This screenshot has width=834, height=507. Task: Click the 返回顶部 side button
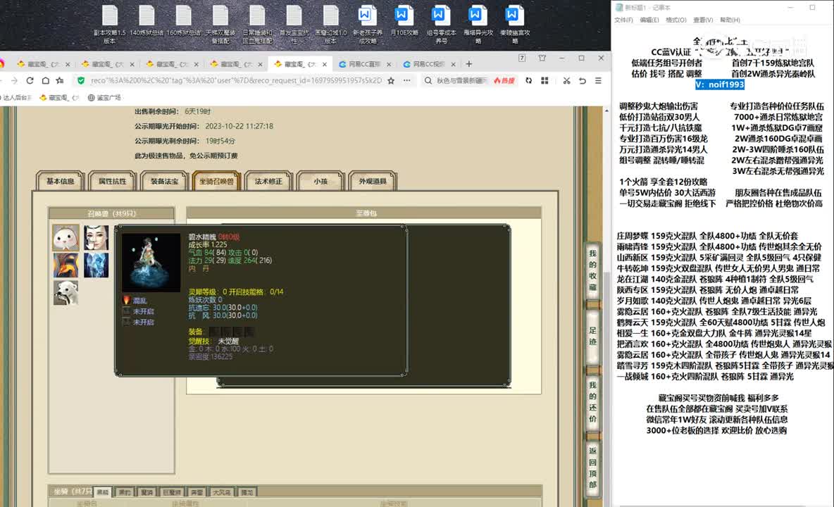(x=593, y=468)
